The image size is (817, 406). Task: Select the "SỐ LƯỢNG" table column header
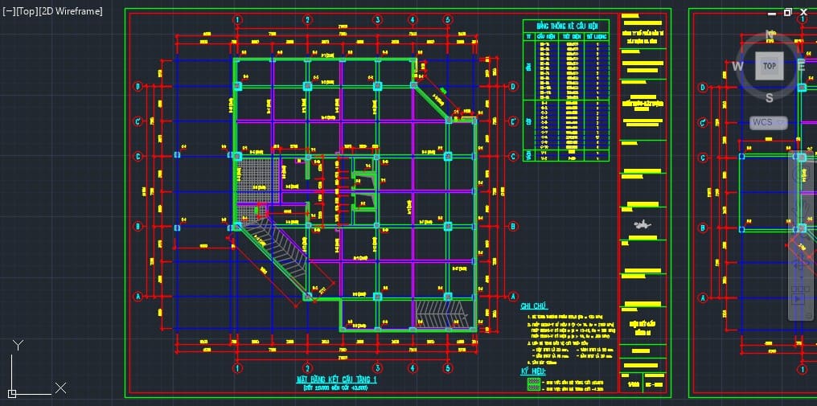[x=597, y=36]
